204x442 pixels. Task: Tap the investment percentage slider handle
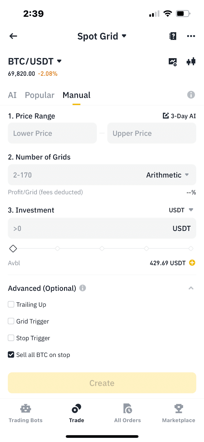(x=13, y=249)
